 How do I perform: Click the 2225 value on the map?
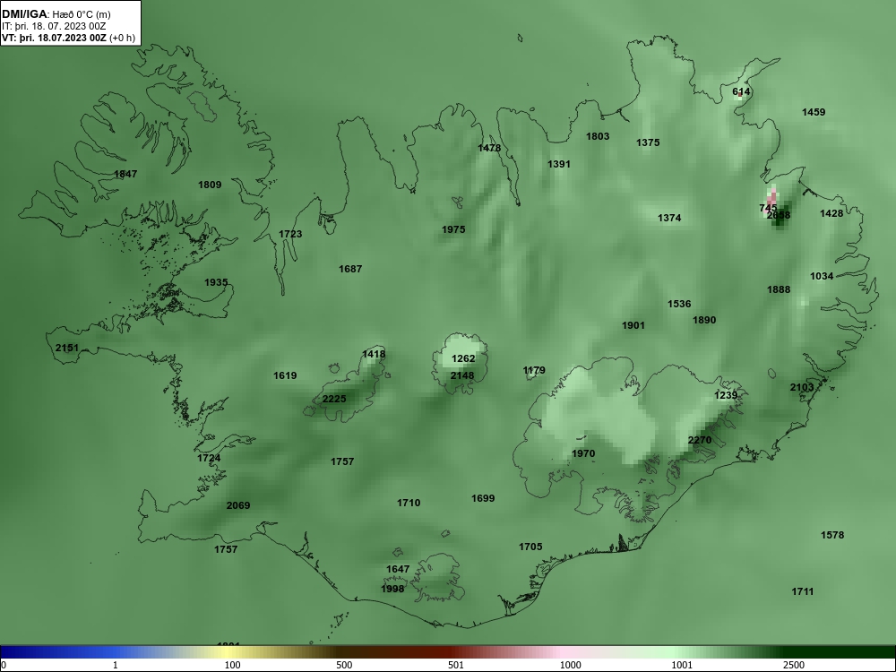click(334, 399)
